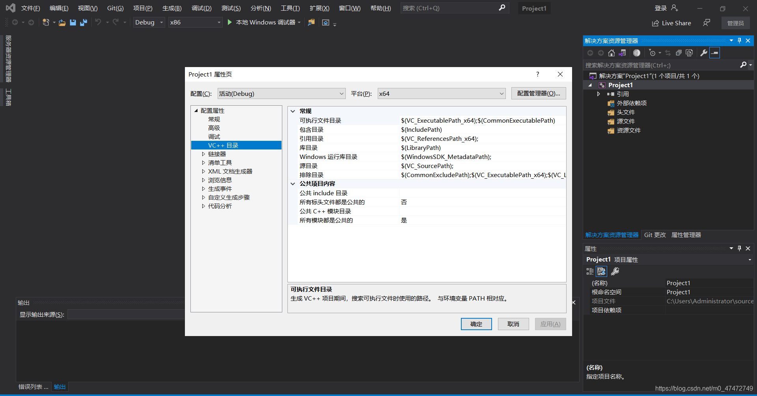Switch to the Git 更改 tab
This screenshot has width=757, height=396.
(x=655, y=235)
